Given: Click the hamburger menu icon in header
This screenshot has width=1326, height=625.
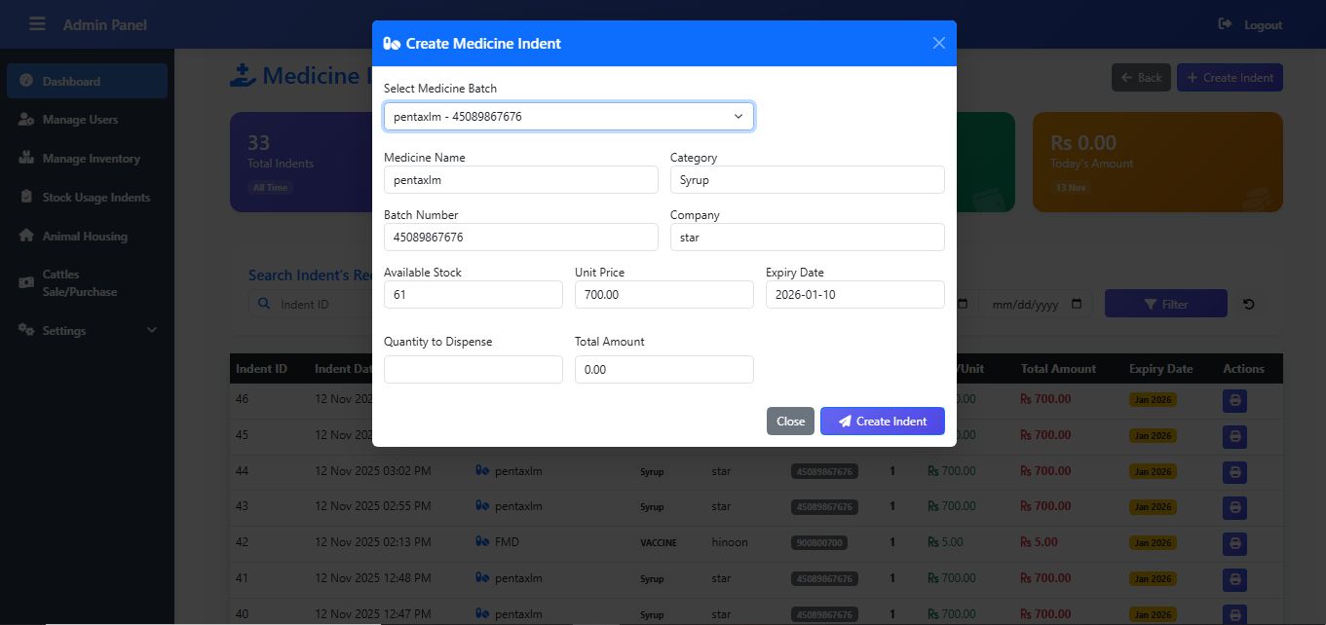Looking at the screenshot, I should tap(37, 24).
